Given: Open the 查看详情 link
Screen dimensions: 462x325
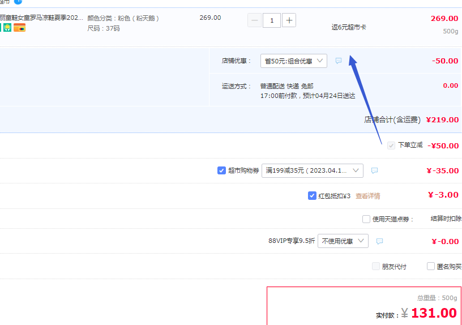Looking at the screenshot, I should 367,196.
